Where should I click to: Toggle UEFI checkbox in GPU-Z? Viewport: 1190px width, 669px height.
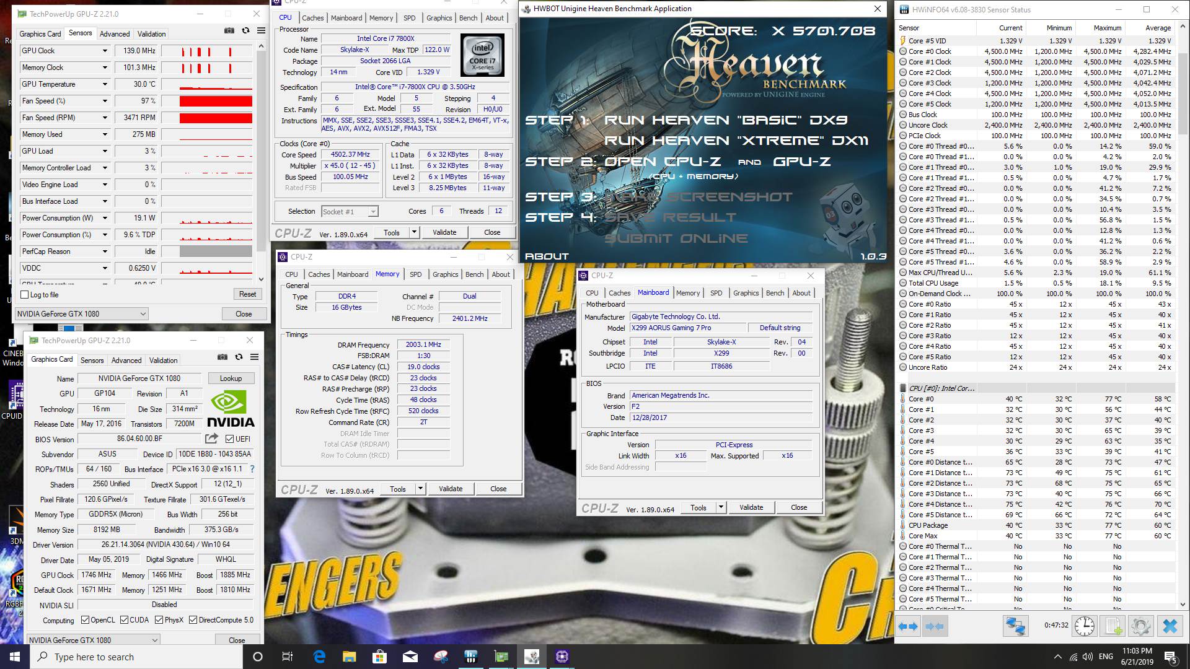[x=230, y=439]
